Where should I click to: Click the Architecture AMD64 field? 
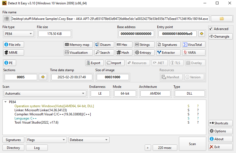[155, 93]
